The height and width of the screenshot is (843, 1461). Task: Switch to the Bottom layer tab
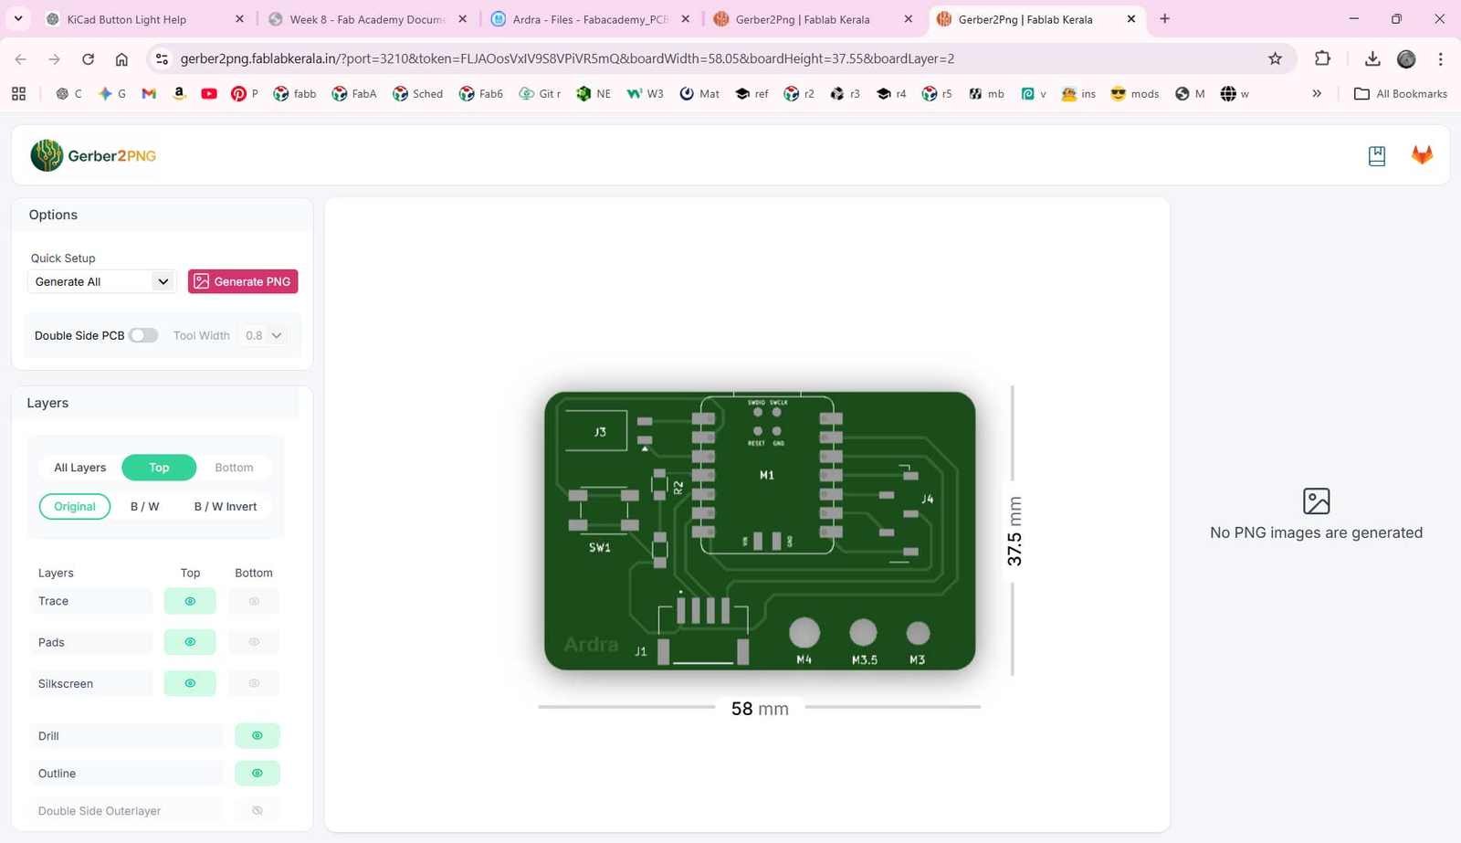tap(234, 467)
